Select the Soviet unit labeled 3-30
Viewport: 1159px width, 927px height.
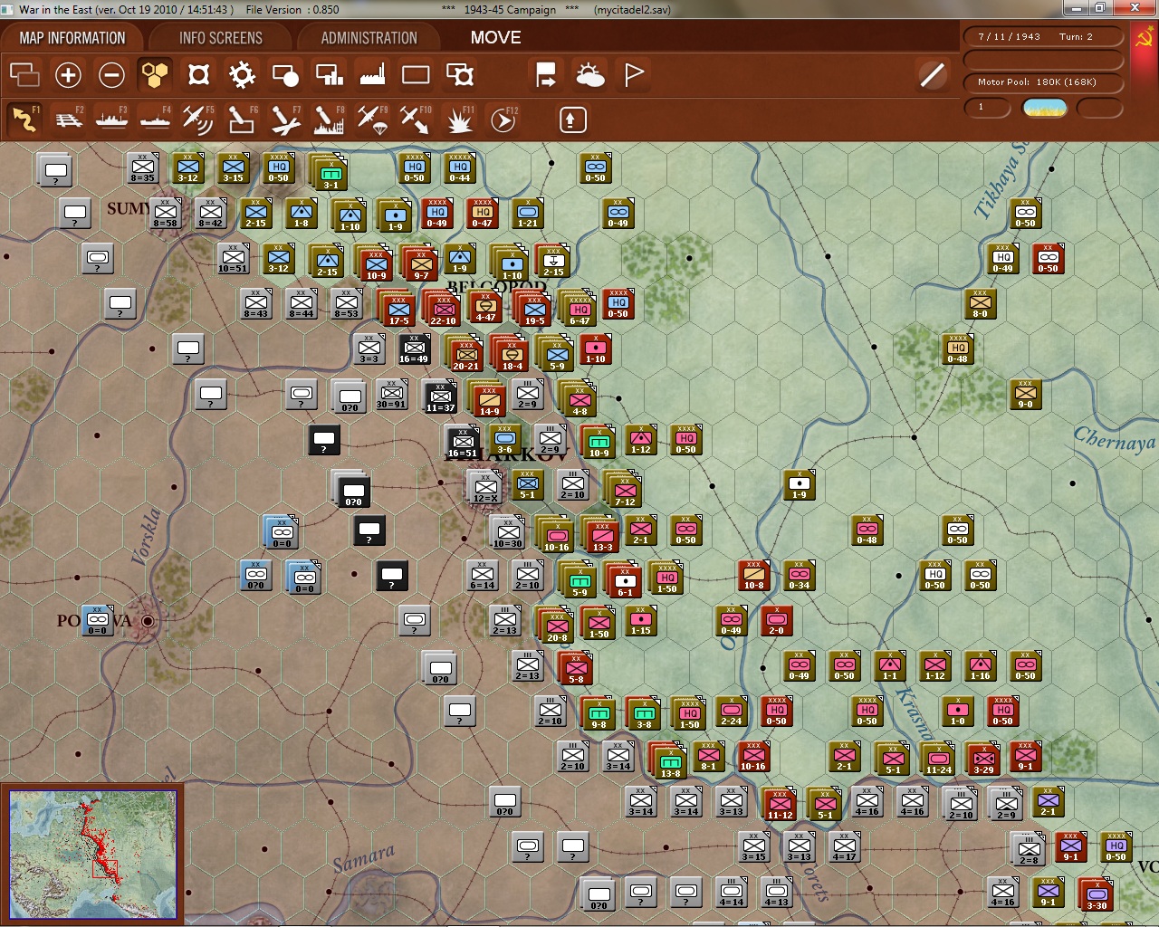tap(1097, 894)
